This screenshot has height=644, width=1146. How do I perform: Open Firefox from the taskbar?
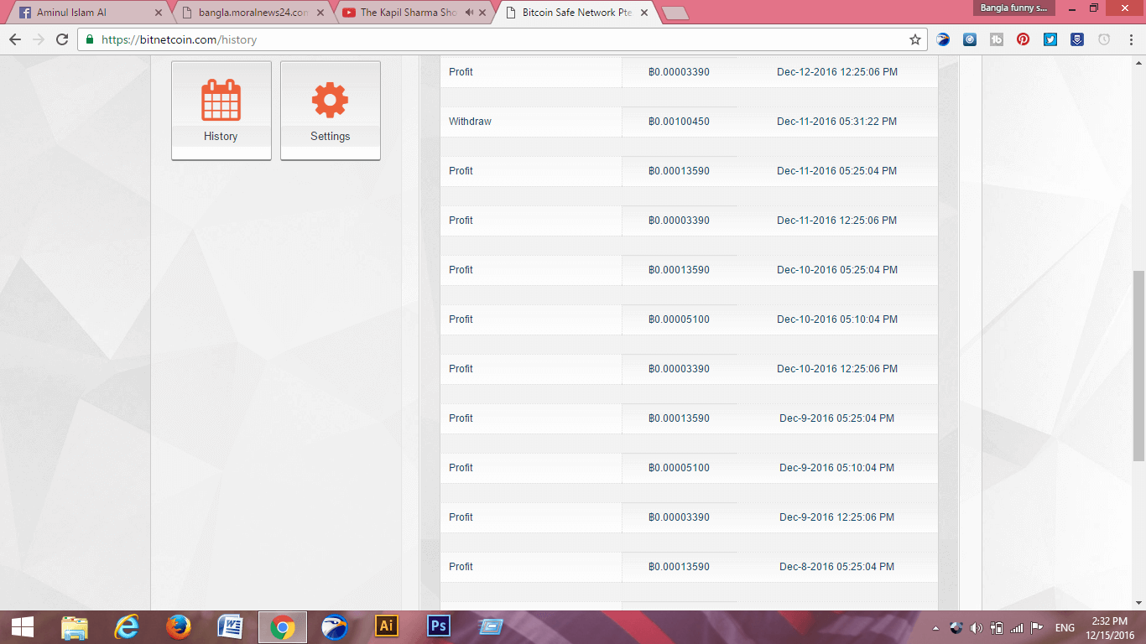point(178,626)
